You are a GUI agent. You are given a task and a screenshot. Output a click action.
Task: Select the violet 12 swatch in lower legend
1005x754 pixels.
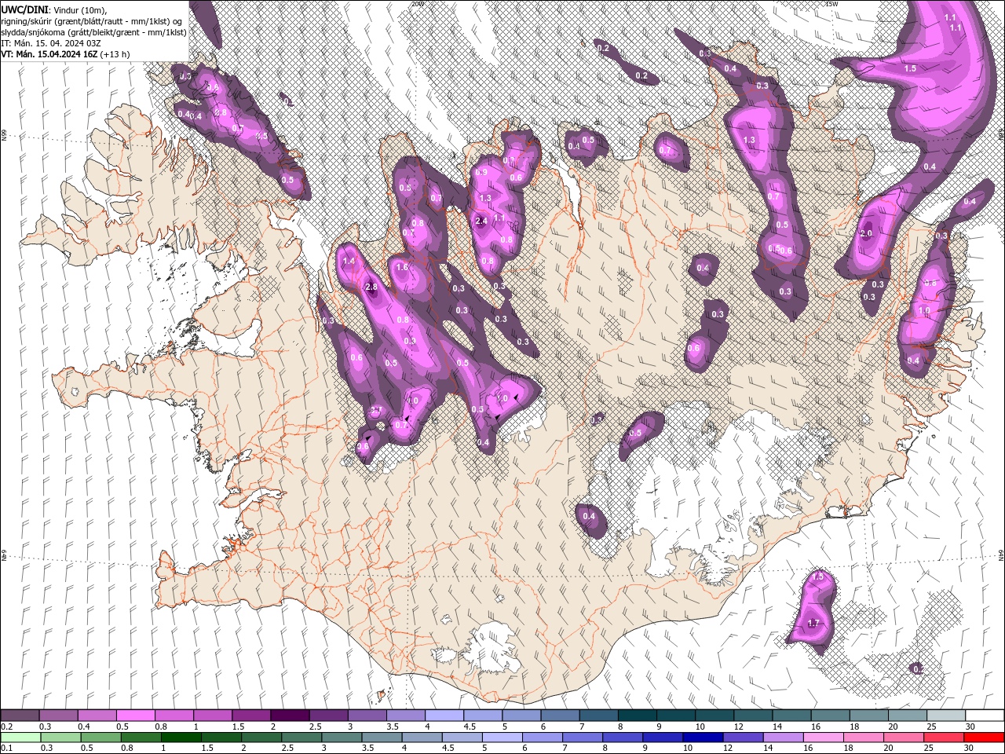[x=743, y=738]
